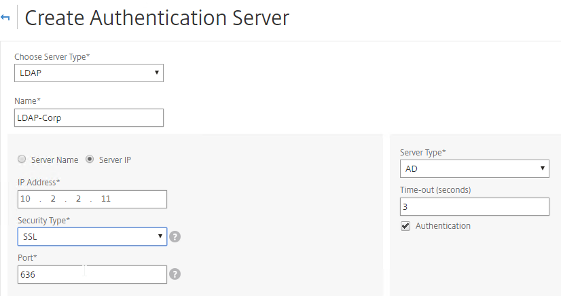Expand the Security Type dropdown set to SSL
This screenshot has width=561, height=296.
(x=92, y=237)
